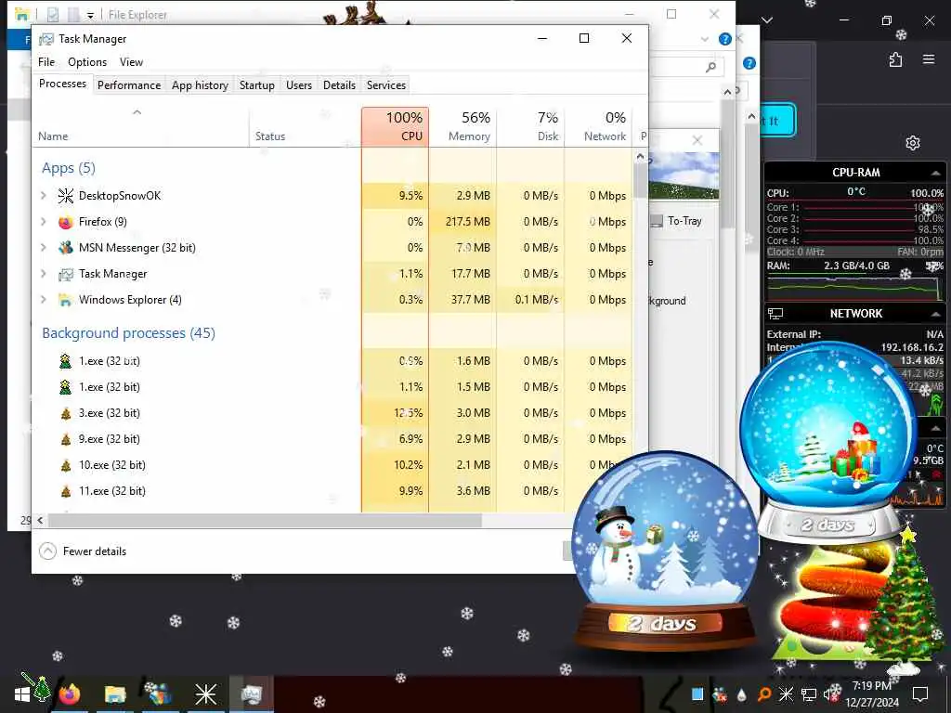Select the Apps (5) heading

[x=69, y=168]
